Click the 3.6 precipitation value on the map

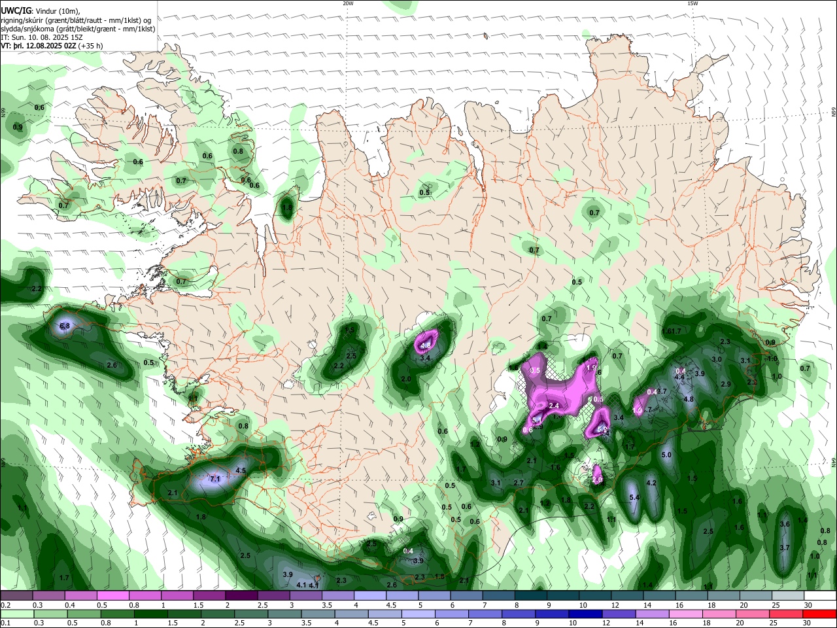pos(785,524)
